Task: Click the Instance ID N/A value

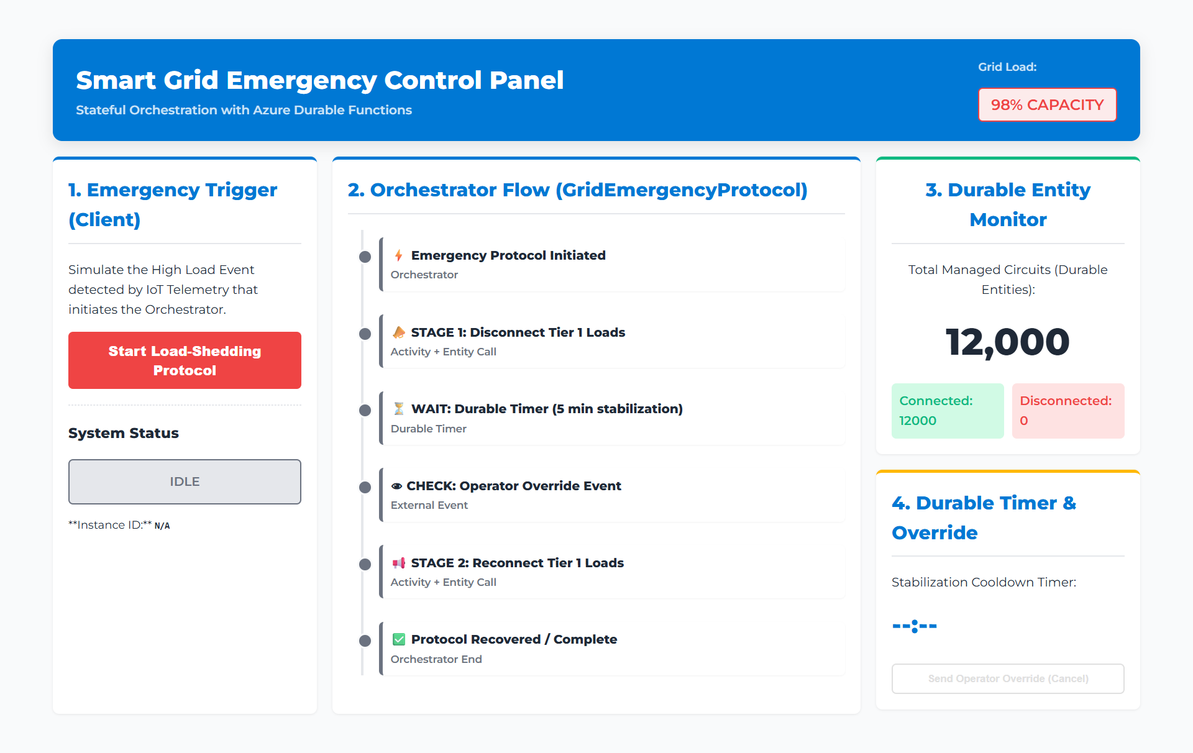Action: pos(162,526)
